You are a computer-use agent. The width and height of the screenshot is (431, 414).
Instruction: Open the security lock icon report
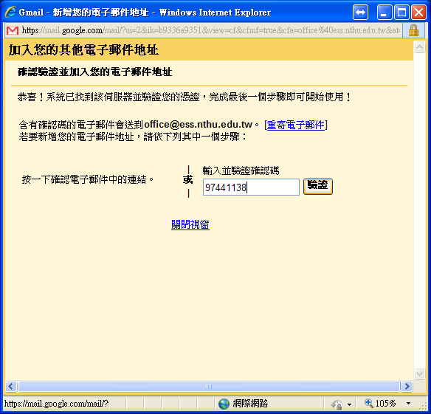[x=413, y=30]
